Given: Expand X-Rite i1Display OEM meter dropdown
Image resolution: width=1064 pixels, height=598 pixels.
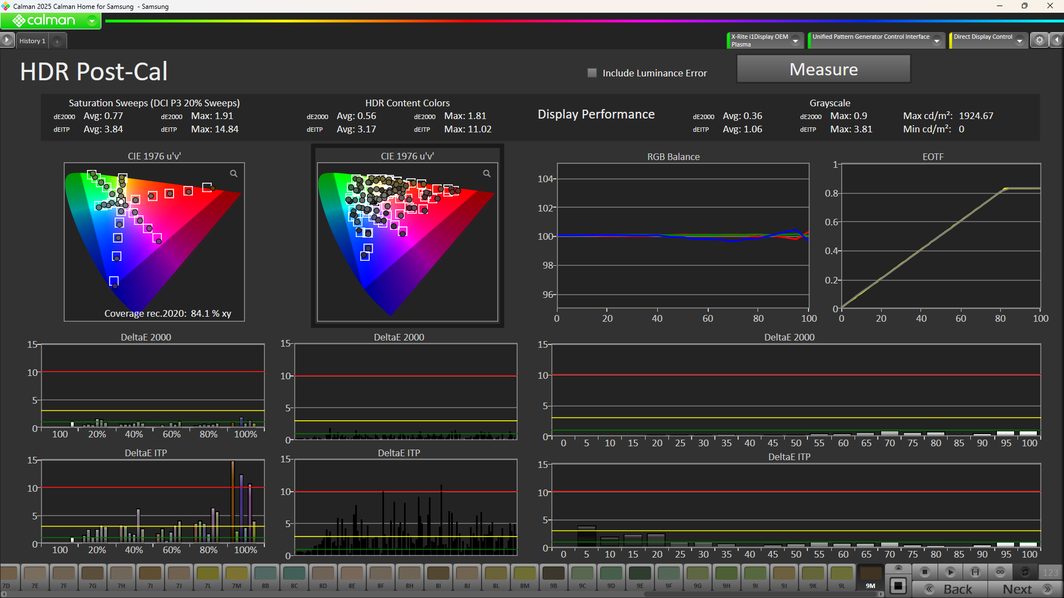Looking at the screenshot, I should [x=796, y=41].
